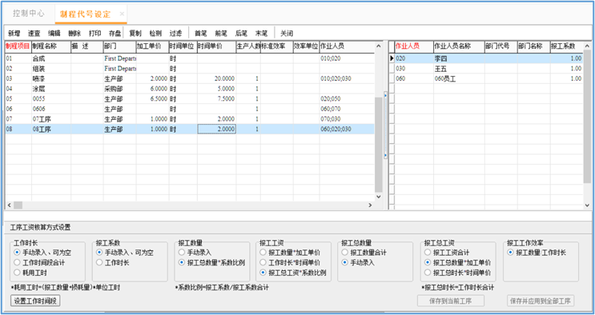Click the 检测 toolbar button
This screenshot has width=595, height=315.
(x=155, y=34)
